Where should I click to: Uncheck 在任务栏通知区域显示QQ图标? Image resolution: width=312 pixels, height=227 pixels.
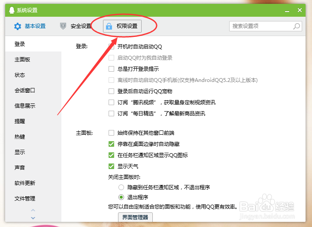coord(111,155)
